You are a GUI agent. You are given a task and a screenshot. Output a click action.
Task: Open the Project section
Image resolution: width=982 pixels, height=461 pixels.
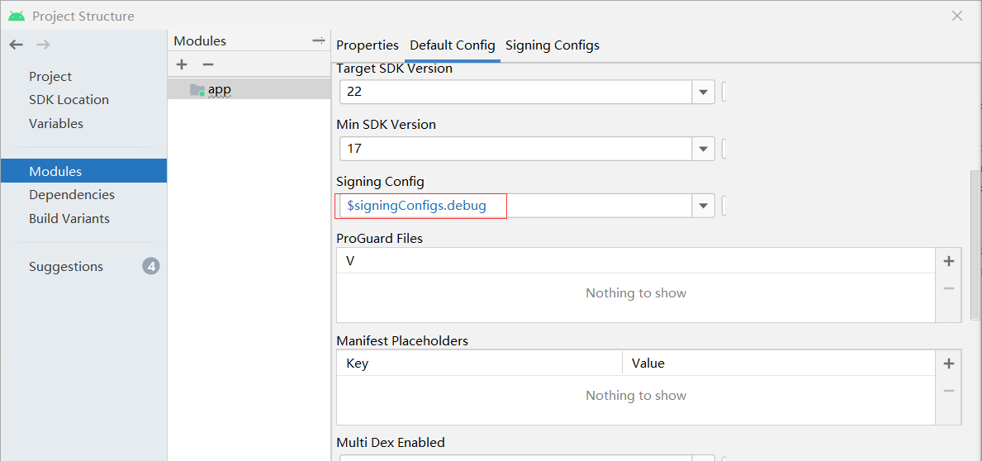point(50,76)
